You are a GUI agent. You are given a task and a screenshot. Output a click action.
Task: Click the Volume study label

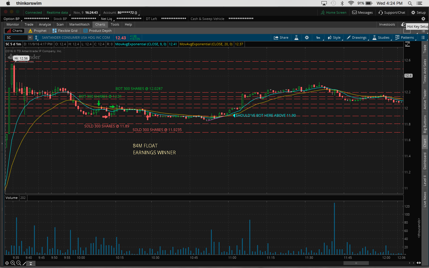[x=12, y=198]
